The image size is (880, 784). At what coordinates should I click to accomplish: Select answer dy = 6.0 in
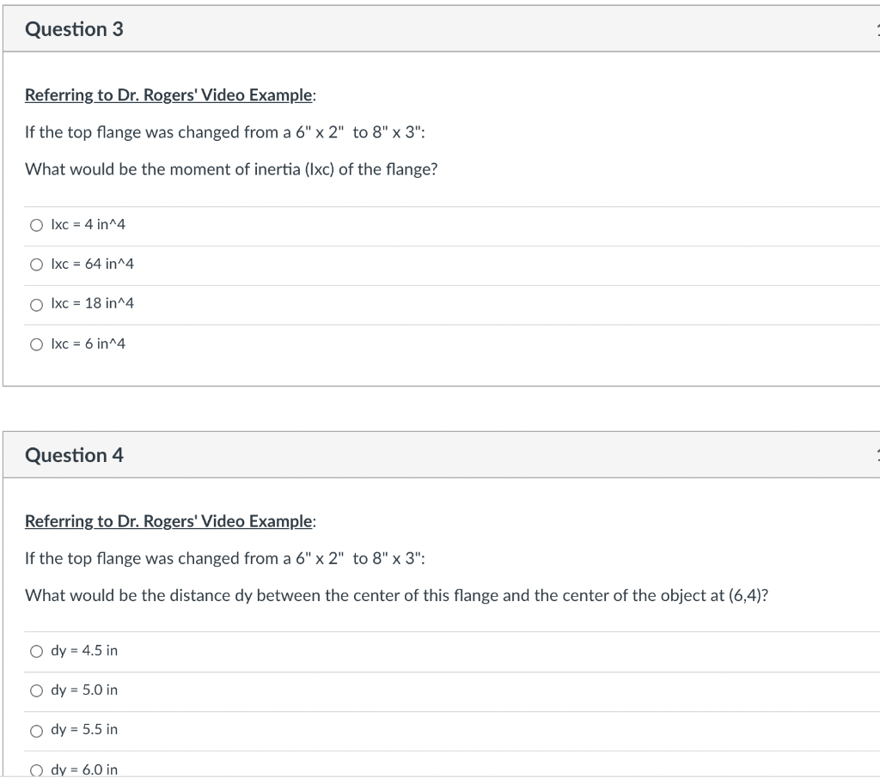click(36, 770)
